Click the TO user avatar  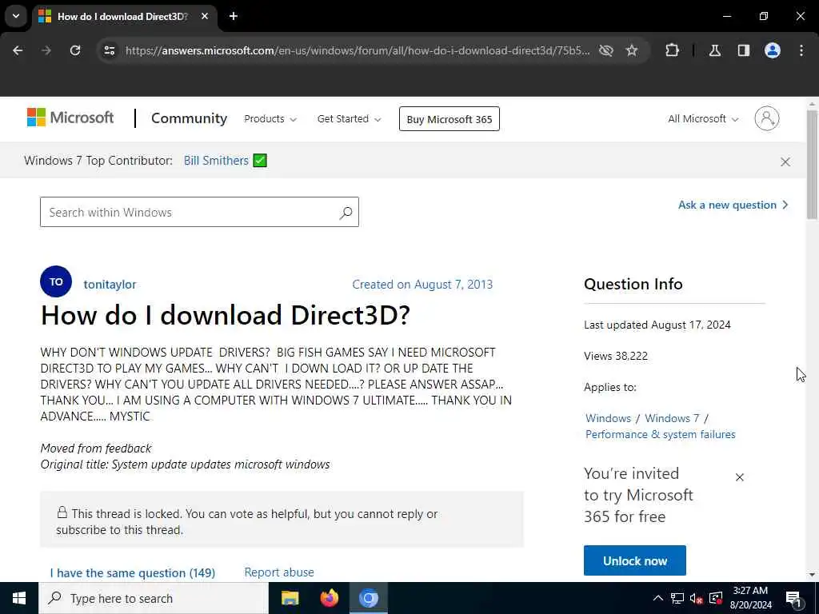point(56,281)
